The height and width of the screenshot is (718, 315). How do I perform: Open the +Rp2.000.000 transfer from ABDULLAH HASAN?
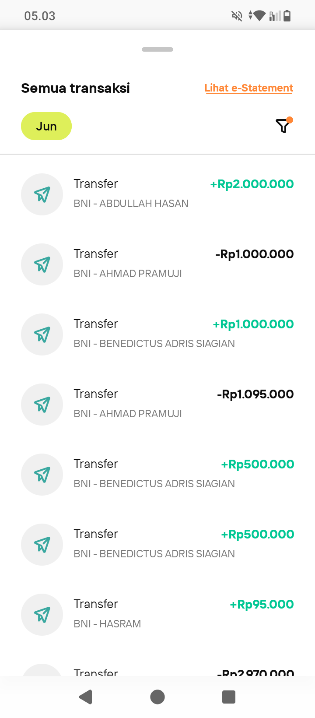coord(157,194)
